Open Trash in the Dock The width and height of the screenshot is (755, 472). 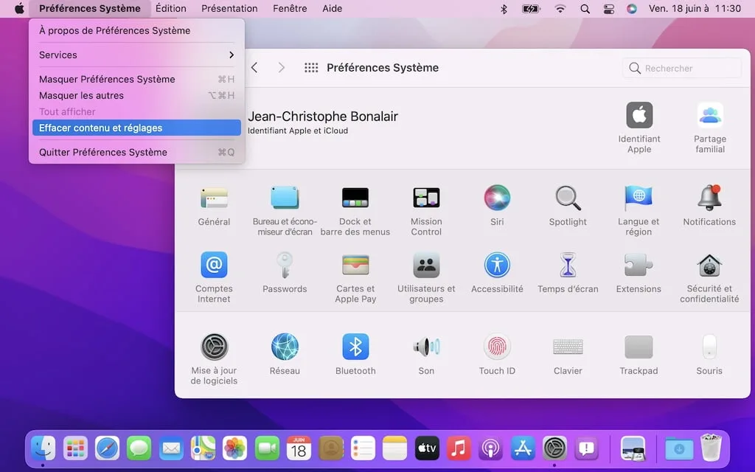[711, 448]
